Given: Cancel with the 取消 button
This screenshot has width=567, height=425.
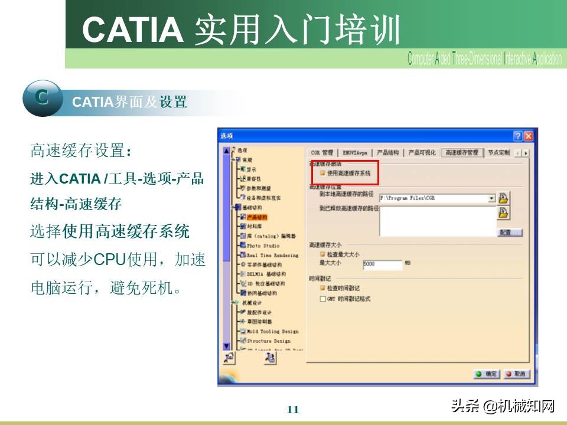Looking at the screenshot, I should pos(516,374).
